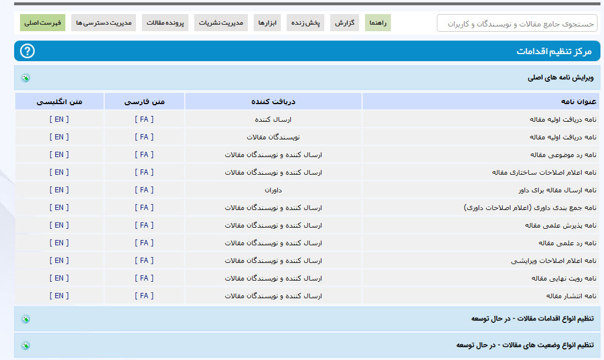Viewport: 604px width, 360px height.
Task: Edit FA version of نامه پذیرش علمی مقاله
Action: pyautogui.click(x=144, y=225)
